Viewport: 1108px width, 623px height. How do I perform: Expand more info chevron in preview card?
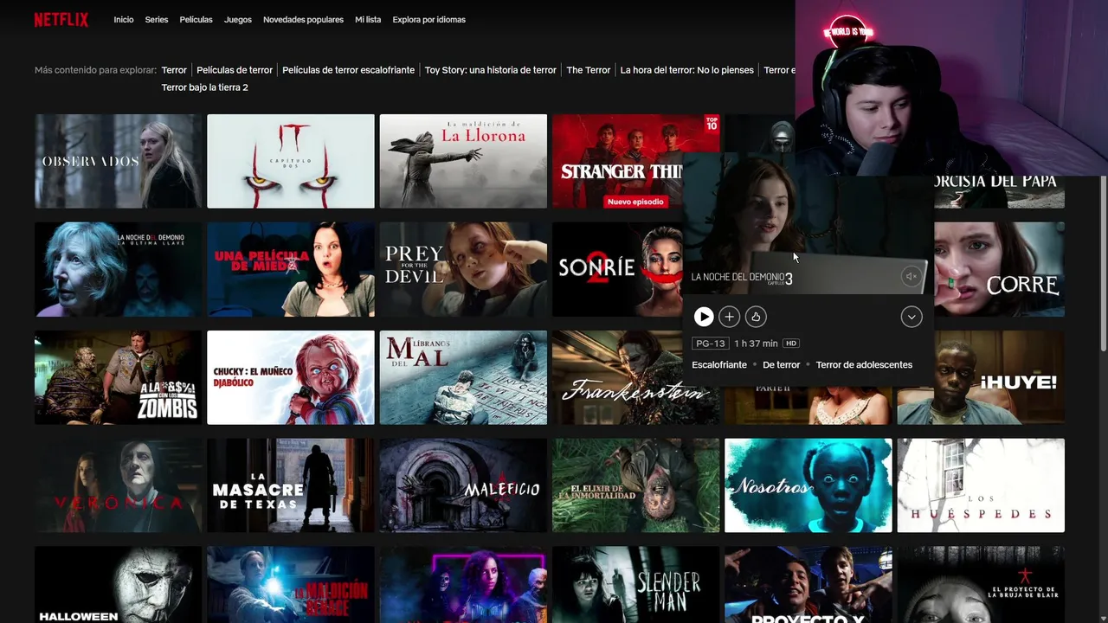click(911, 317)
